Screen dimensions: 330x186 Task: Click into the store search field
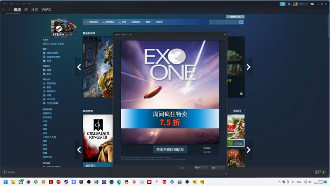(224, 22)
